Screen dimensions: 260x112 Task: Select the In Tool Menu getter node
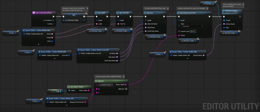point(209,4)
